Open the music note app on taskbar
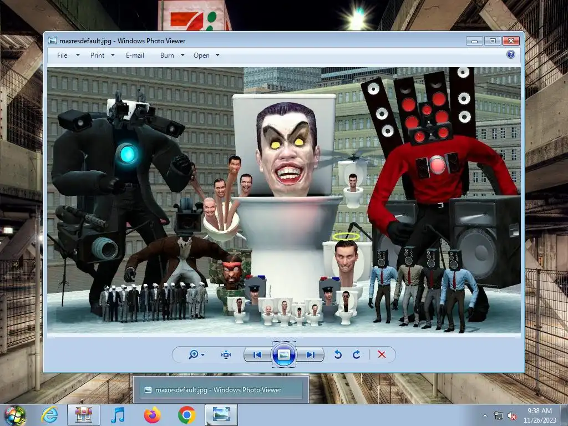The image size is (568, 426). [x=118, y=415]
